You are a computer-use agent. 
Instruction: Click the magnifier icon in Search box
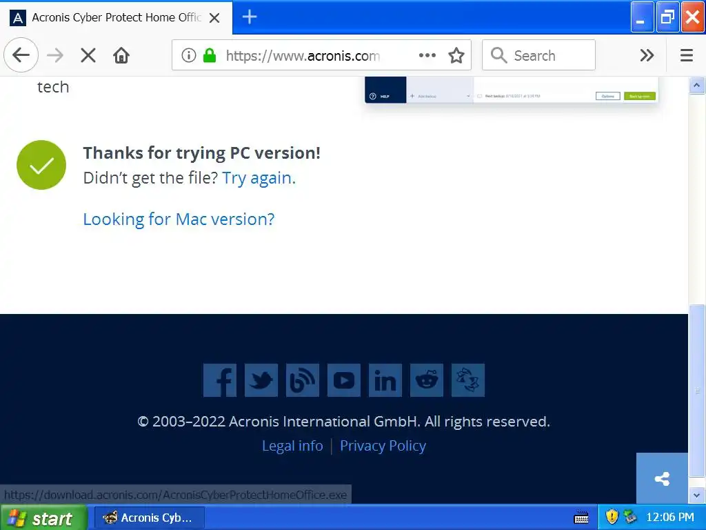pos(498,55)
